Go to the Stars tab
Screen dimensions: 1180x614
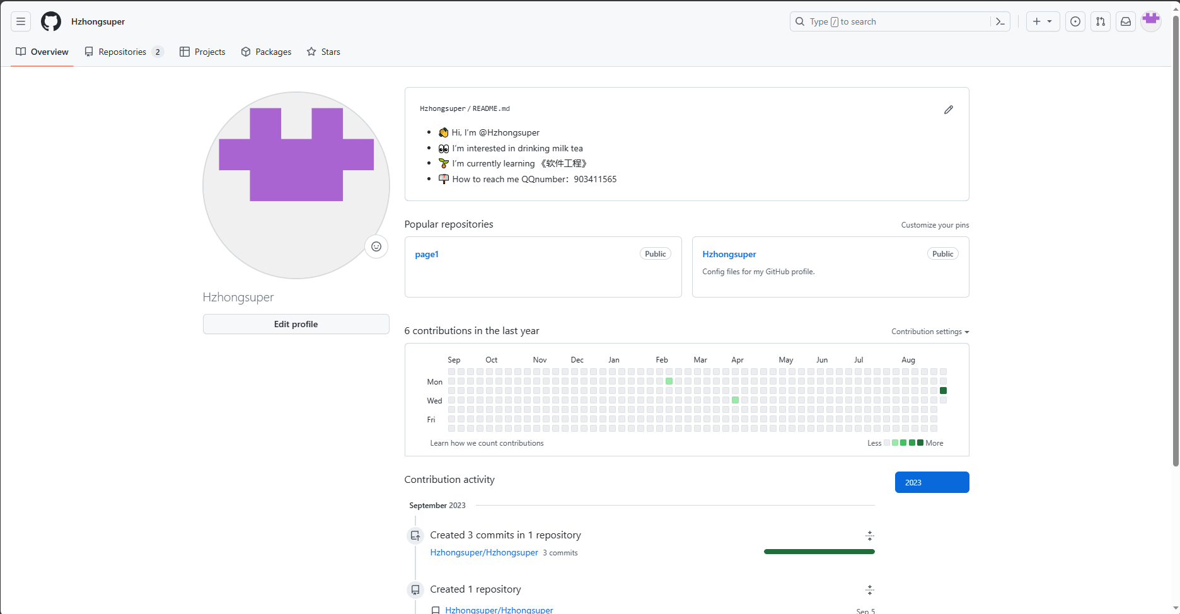[x=323, y=52]
